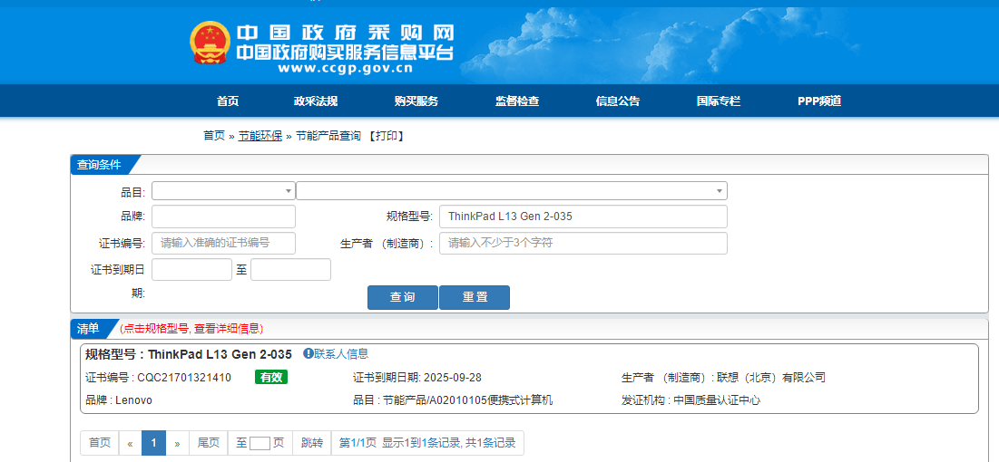The width and height of the screenshot is (999, 462).
Task: Click the start date field for 证书到期日期
Action: [191, 269]
